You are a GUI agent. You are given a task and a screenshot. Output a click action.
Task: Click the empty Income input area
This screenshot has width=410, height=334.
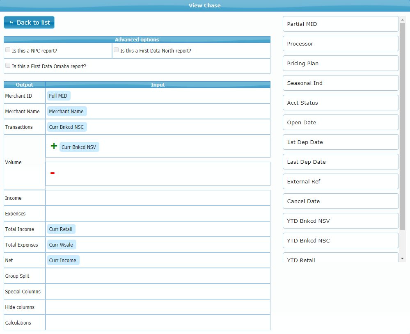[158, 198]
